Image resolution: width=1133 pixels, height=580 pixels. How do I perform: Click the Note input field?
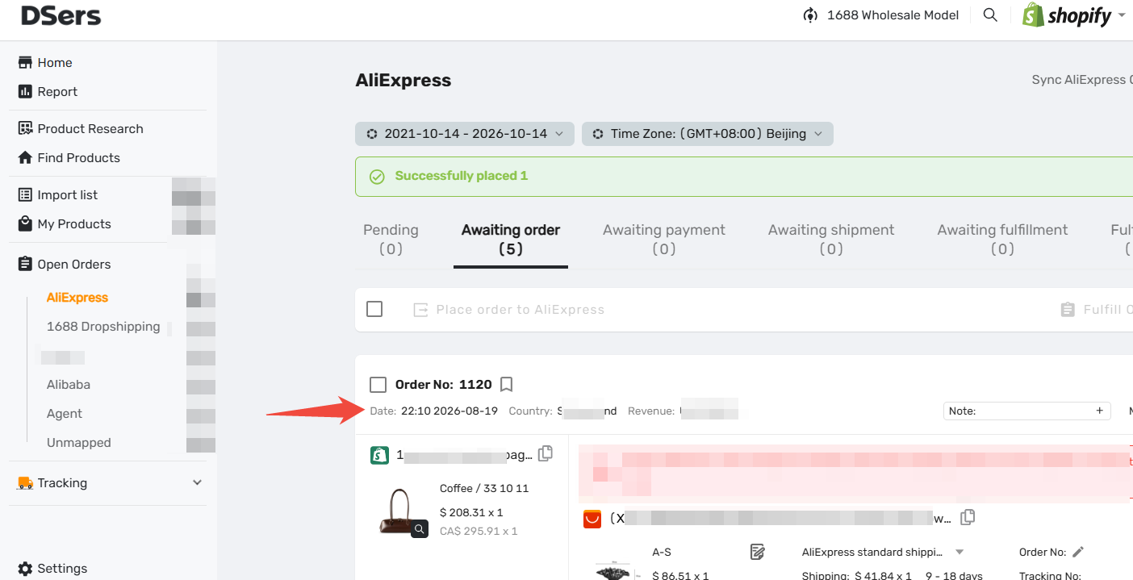click(x=1027, y=411)
